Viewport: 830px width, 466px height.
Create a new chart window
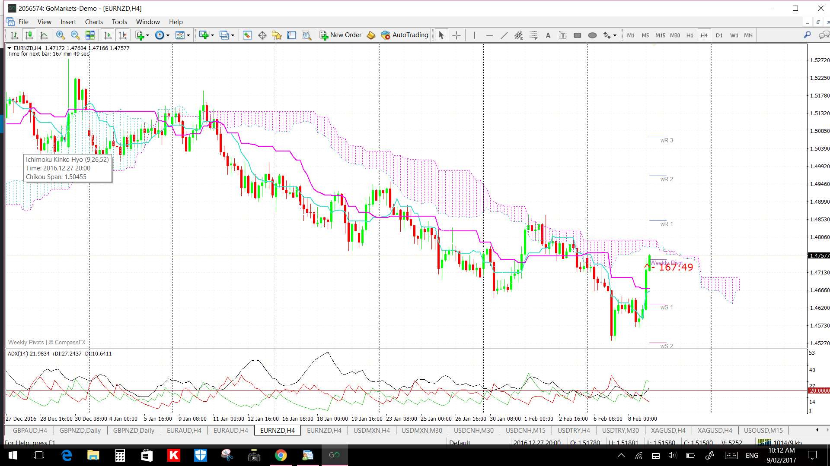(204, 35)
